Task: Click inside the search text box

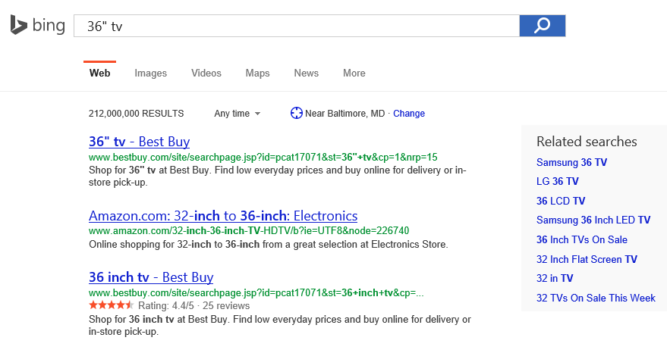Action: 296,26
